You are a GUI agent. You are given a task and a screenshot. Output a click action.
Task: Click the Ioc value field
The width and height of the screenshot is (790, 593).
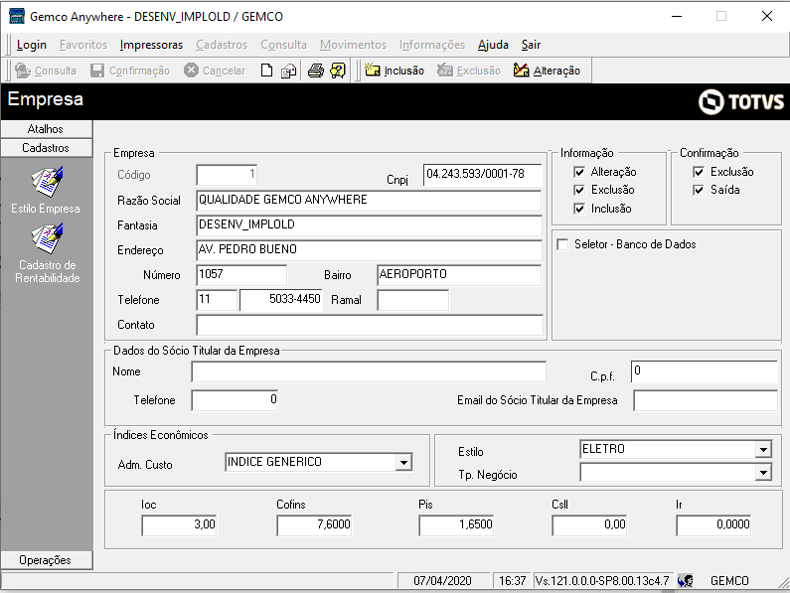pyautogui.click(x=179, y=525)
